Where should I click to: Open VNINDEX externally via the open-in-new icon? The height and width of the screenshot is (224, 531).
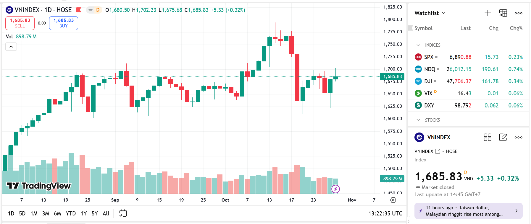coord(438,151)
